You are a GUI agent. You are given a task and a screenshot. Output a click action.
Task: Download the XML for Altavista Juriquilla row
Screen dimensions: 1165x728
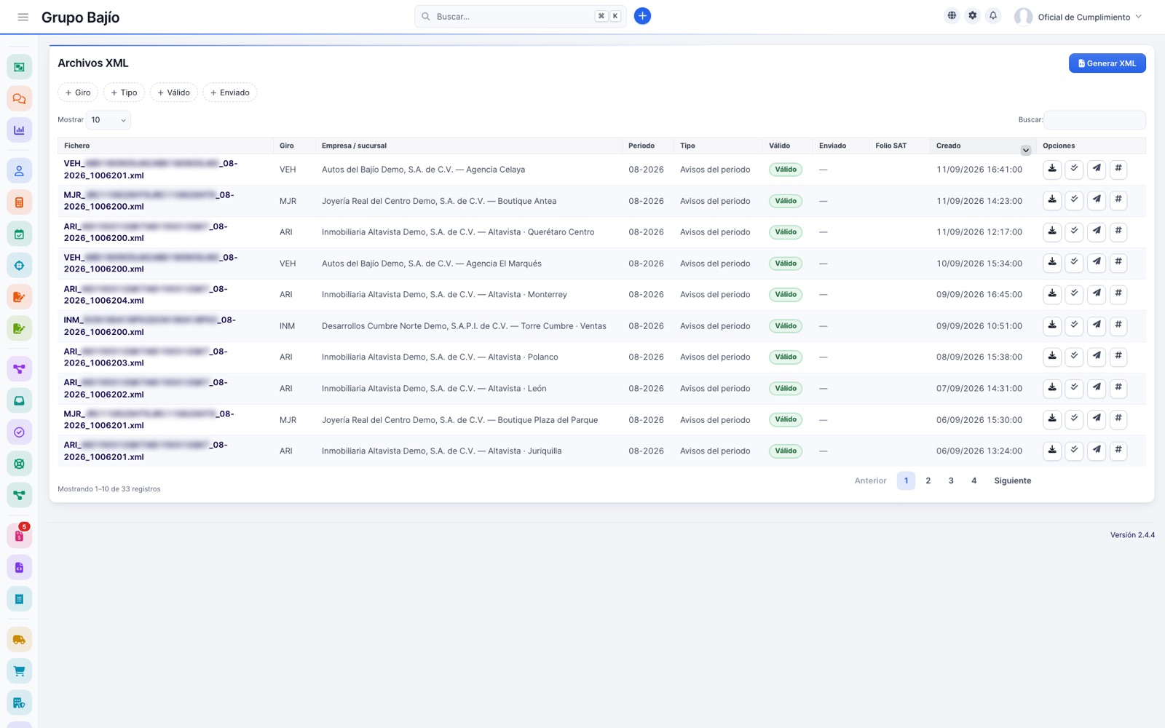(x=1052, y=451)
